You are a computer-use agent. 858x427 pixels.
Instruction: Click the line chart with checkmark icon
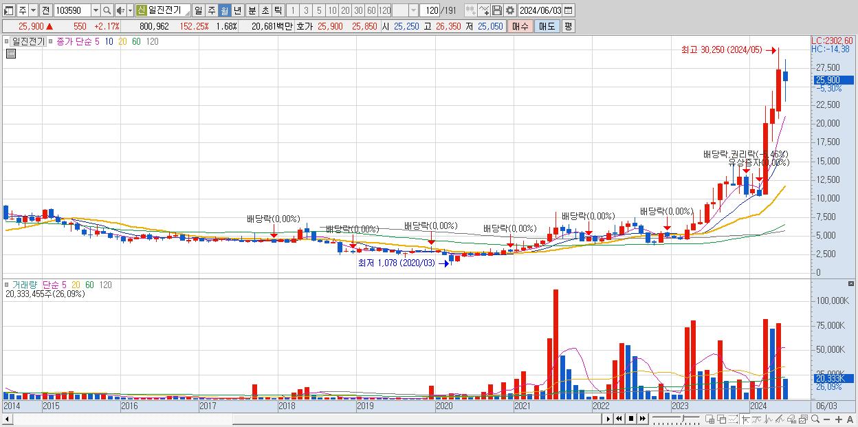click(484, 10)
